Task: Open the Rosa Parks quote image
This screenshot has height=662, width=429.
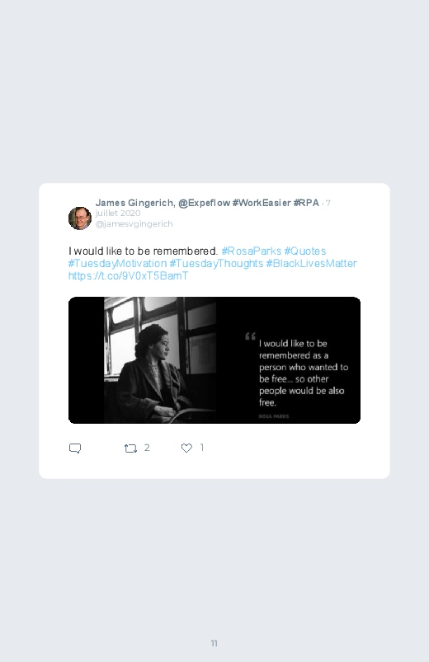Action: pyautogui.click(x=214, y=360)
